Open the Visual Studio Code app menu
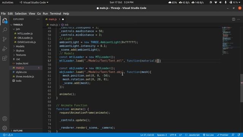Viewport: 243px width, 137px height. [34, 2]
